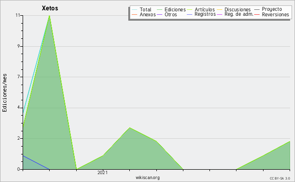Select the Discusiones legend label
The image size is (295, 182).
coord(237,9)
